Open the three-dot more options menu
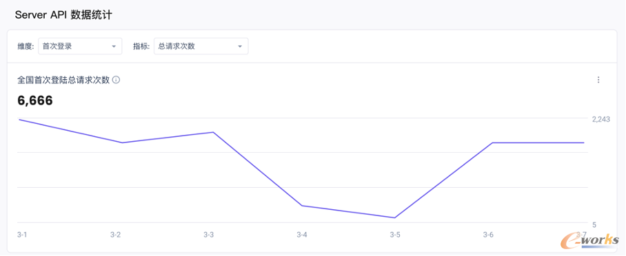626x256 pixels. click(598, 80)
